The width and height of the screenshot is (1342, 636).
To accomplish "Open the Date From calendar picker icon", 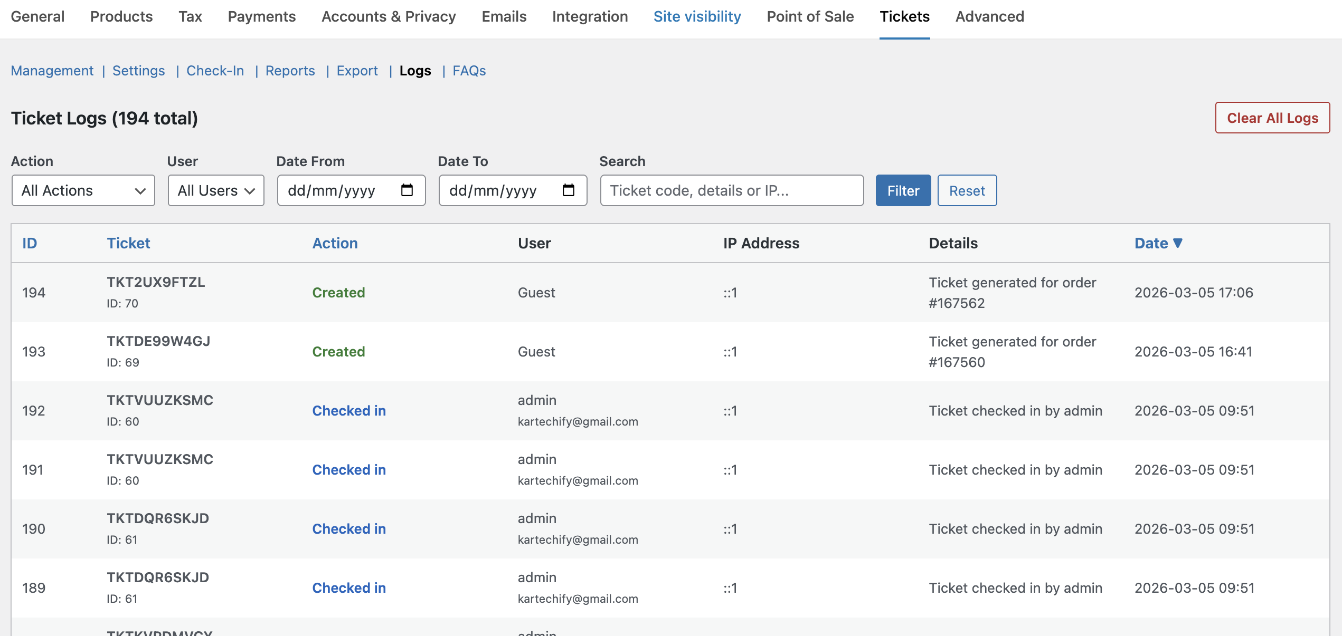I will click(x=407, y=190).
